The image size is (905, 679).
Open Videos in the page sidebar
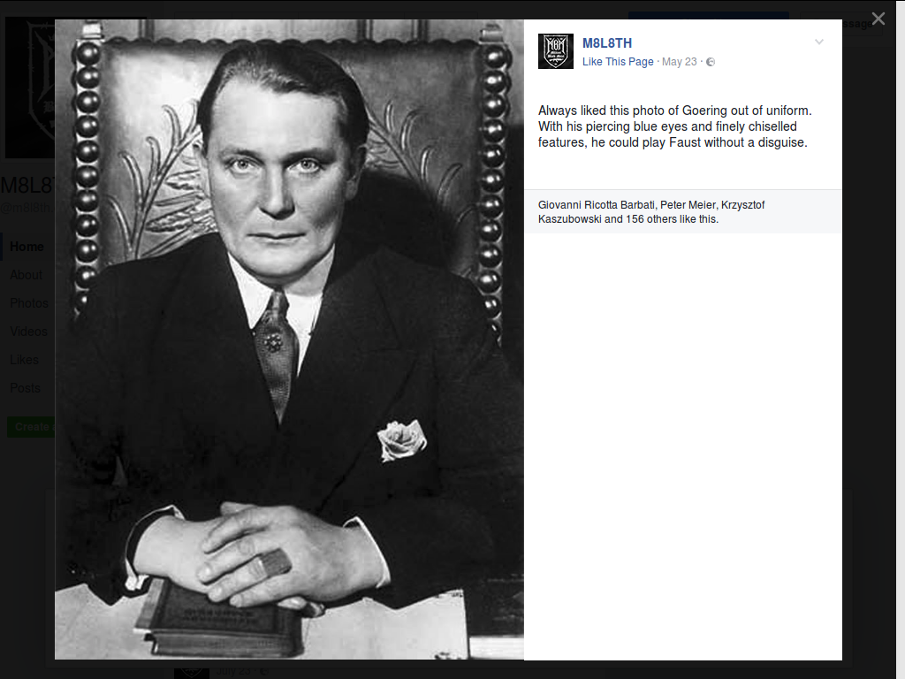[x=28, y=332]
